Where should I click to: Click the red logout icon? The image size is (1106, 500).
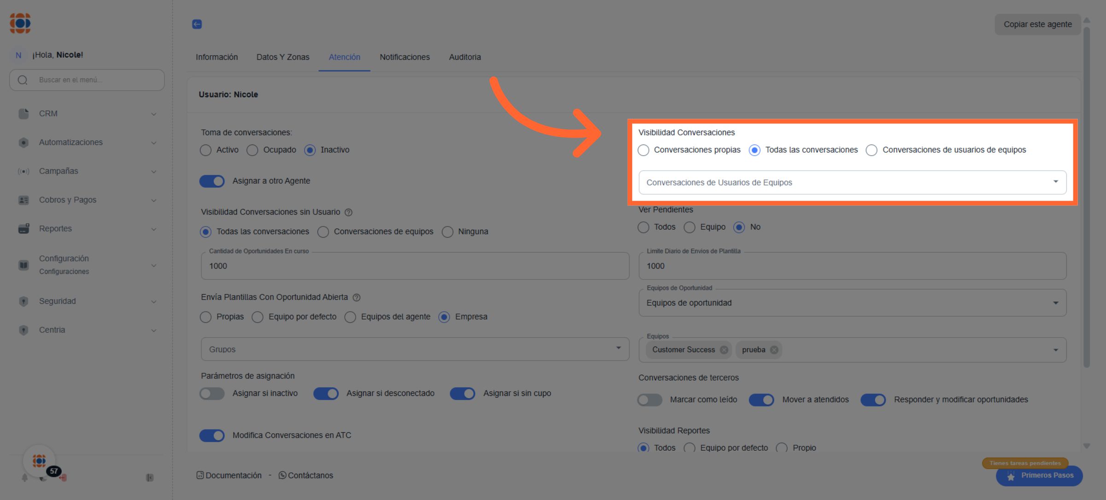point(64,478)
